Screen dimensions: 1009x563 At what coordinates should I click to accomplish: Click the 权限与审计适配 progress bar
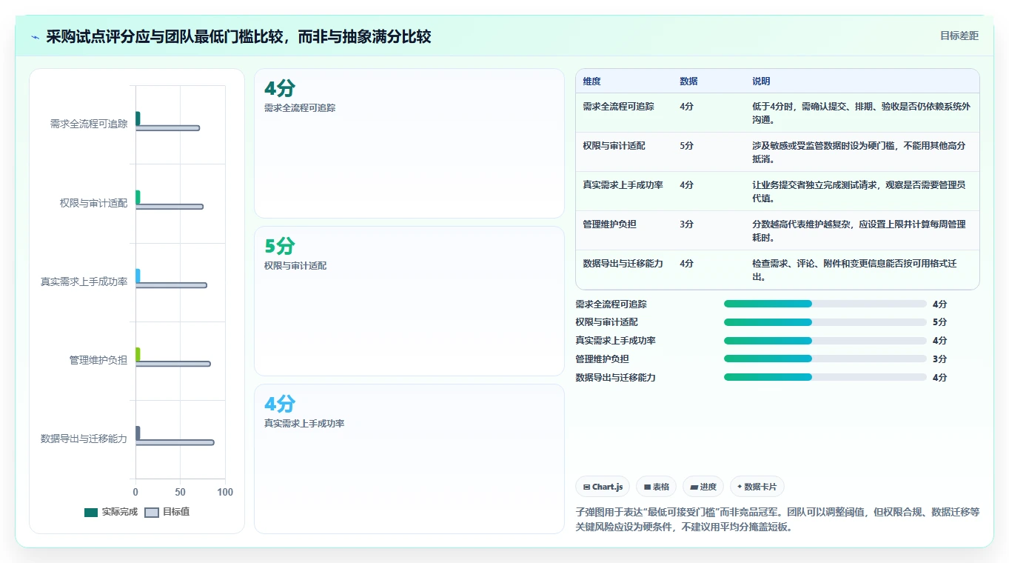(825, 322)
